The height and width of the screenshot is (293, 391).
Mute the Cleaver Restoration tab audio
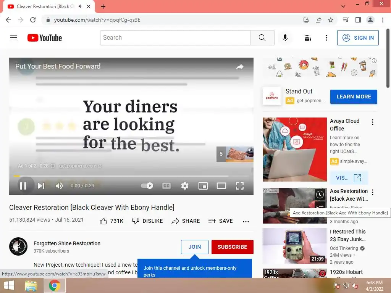(80, 6)
